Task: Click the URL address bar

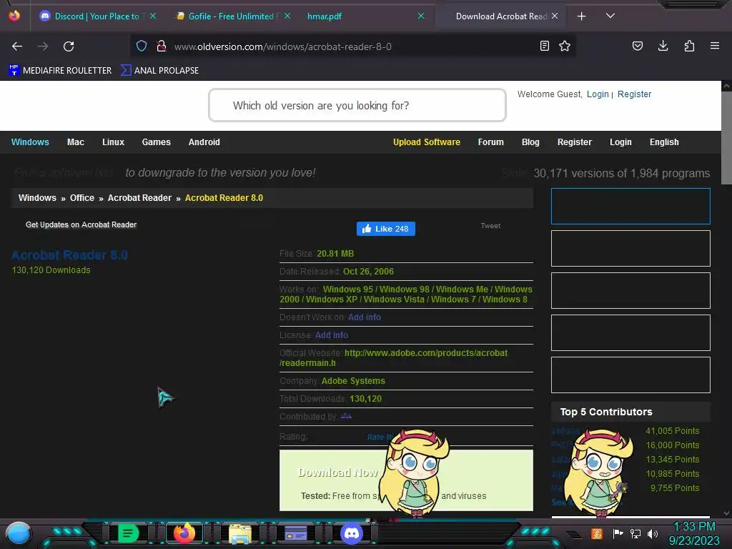Action: (352, 46)
